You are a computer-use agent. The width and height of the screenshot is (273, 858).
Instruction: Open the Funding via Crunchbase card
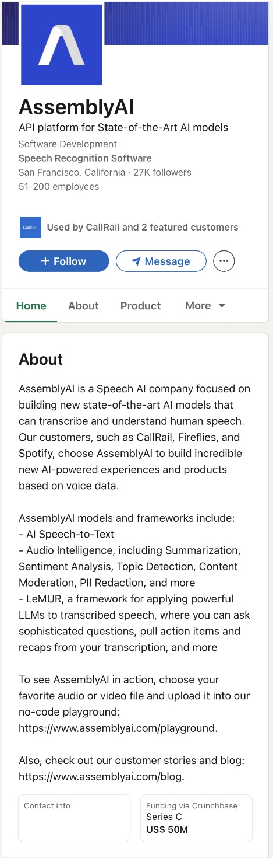point(196,818)
